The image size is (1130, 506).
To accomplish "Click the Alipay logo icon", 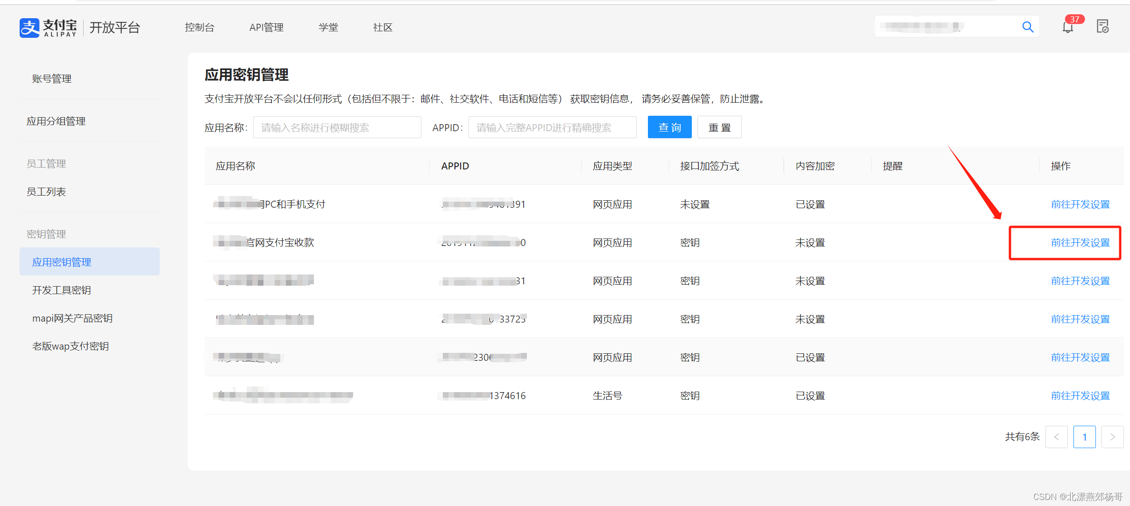I will (29, 28).
